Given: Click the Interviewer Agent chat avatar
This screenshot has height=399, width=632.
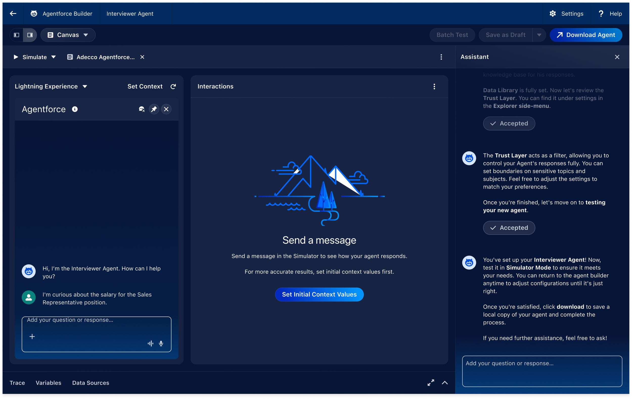Looking at the screenshot, I should tap(29, 271).
